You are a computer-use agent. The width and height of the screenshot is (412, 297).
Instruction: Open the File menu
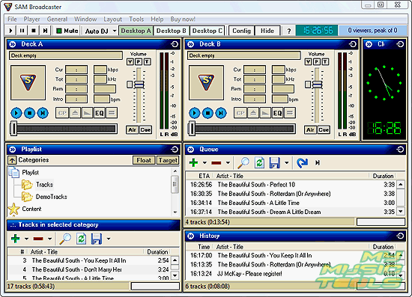point(12,19)
